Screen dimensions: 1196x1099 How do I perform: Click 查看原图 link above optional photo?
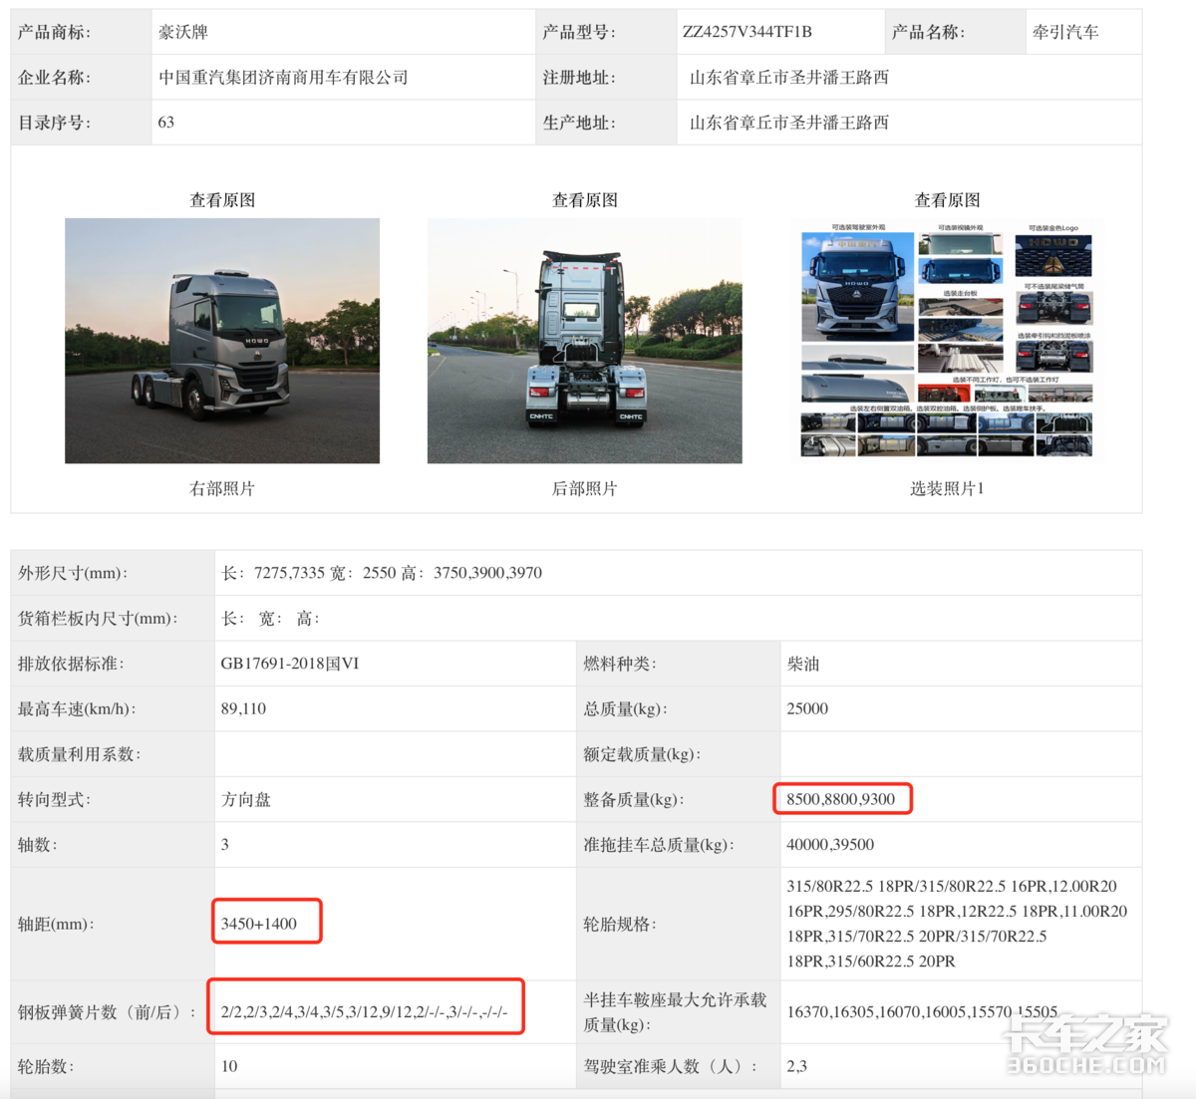tap(948, 200)
